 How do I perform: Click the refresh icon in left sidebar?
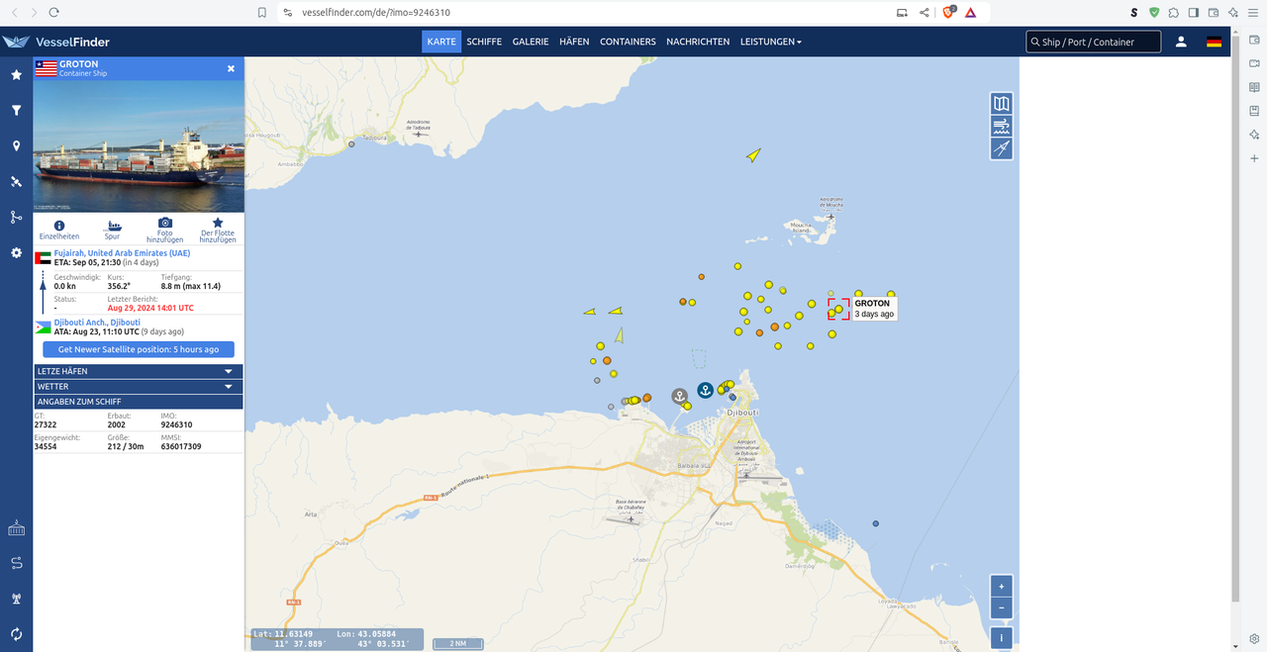[16, 634]
